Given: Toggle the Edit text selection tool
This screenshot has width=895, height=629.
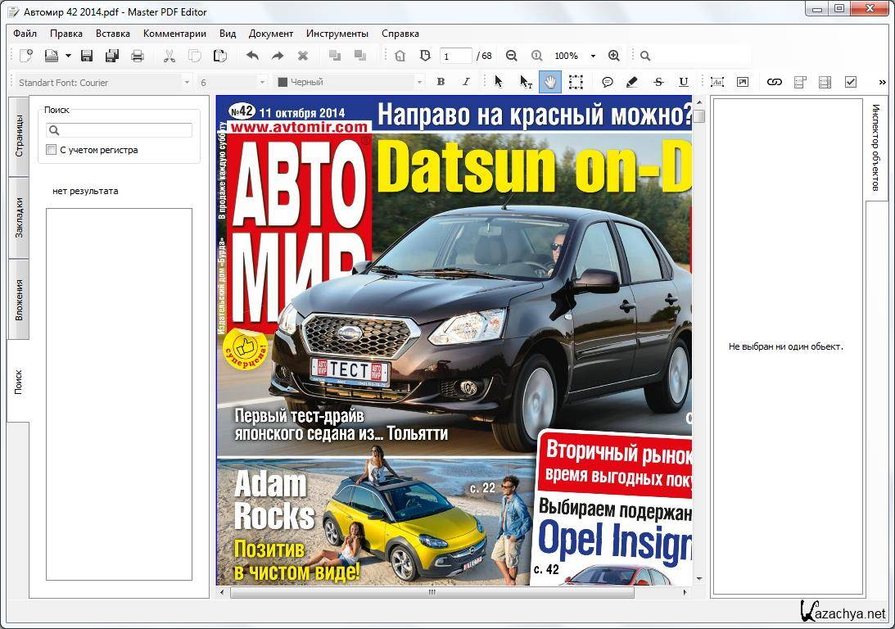Looking at the screenshot, I should 526,82.
